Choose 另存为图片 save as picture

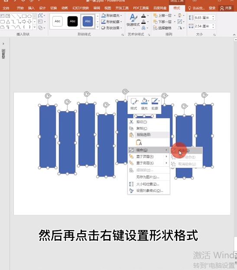point(149,177)
